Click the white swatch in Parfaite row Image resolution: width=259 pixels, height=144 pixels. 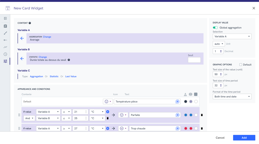point(196,115)
